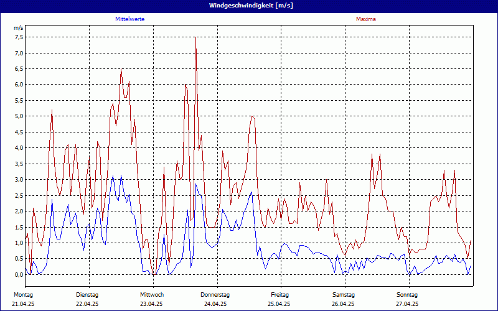Select the Donnerstag day label
This screenshot has width=498, height=311.
(215, 294)
